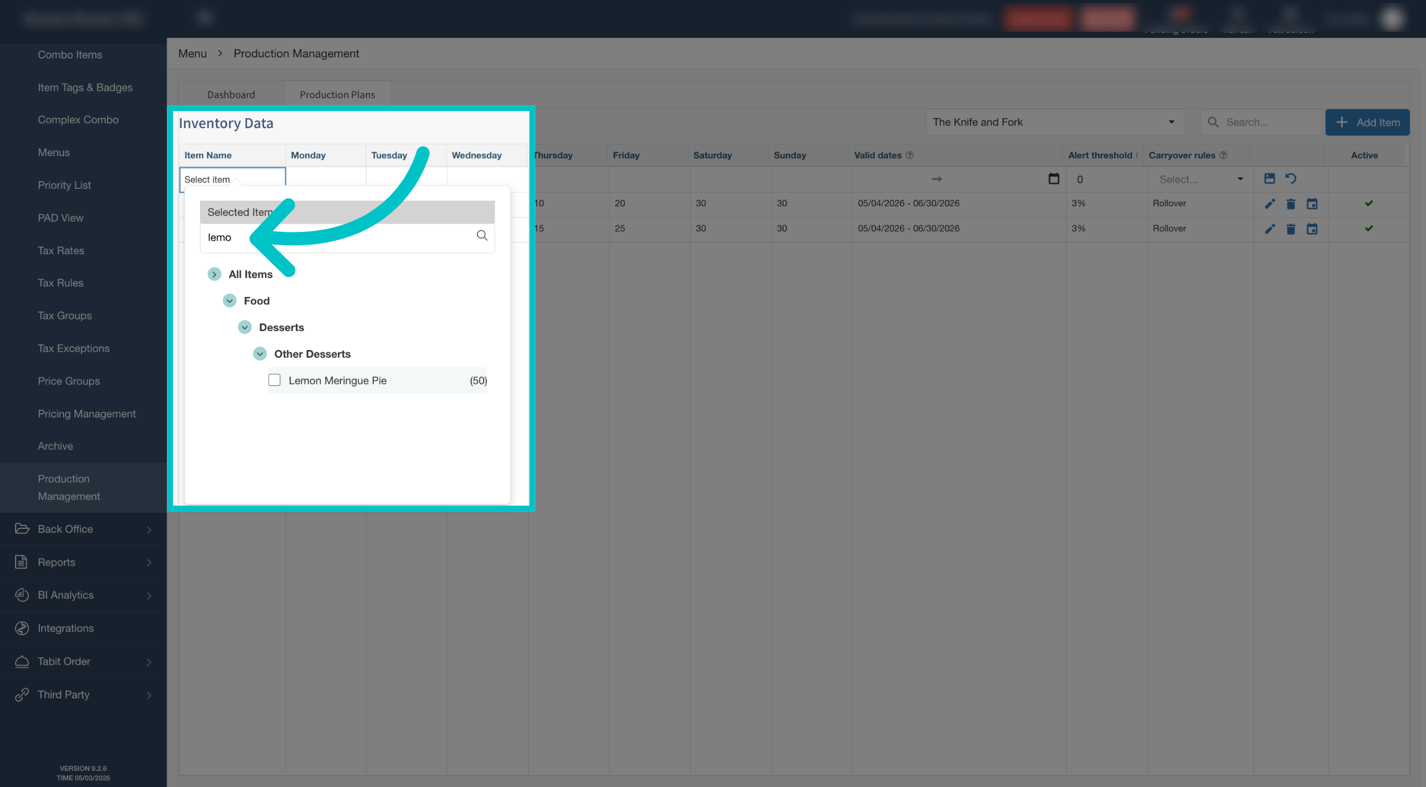Open The Knife and Fork location dropdown
Image resolution: width=1426 pixels, height=787 pixels.
(1054, 122)
